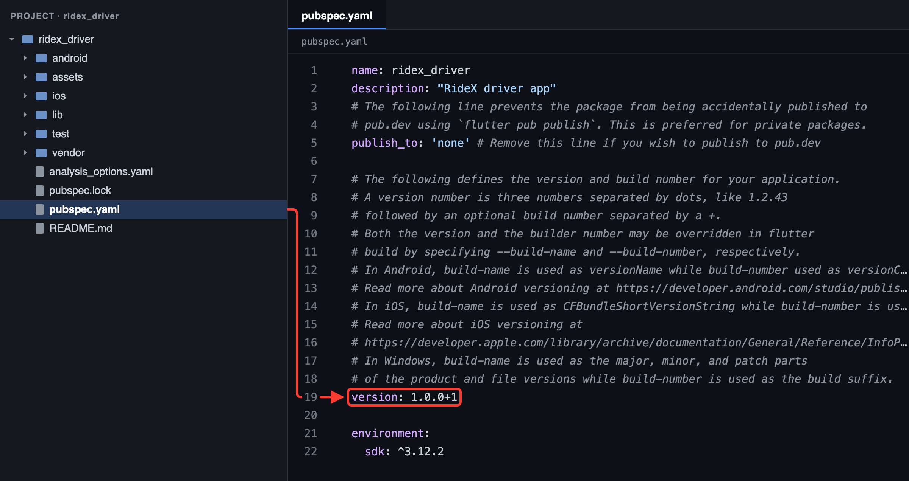Select the android folder label
The width and height of the screenshot is (909, 481).
point(70,58)
